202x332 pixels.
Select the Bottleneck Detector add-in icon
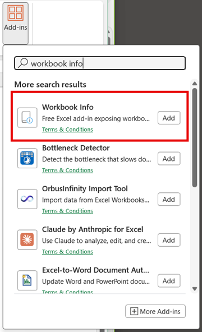27,158
